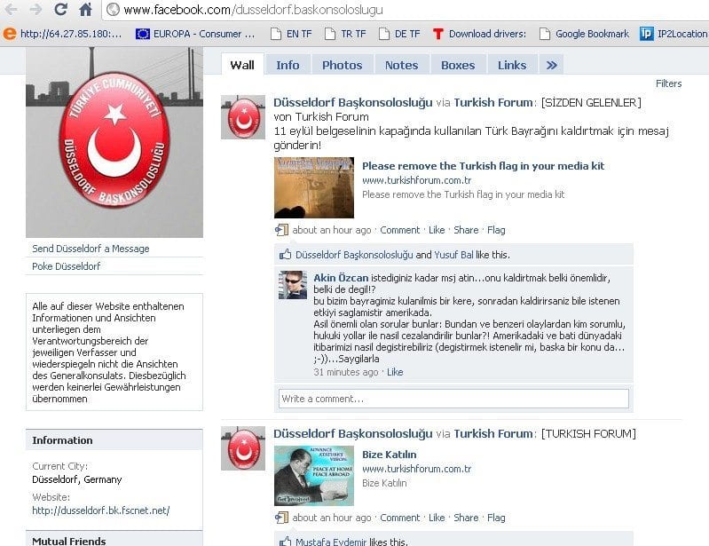The height and width of the screenshot is (546, 709).
Task: Open the TR TF bookmark
Action: 345,34
